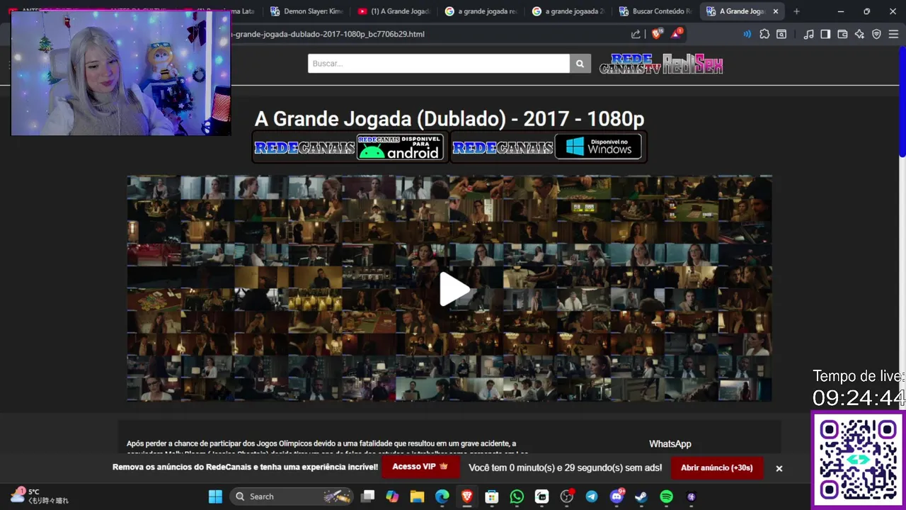This screenshot has height=510, width=906.
Task: Switch to Google tab 'a grande jogada rec'
Action: click(481, 11)
